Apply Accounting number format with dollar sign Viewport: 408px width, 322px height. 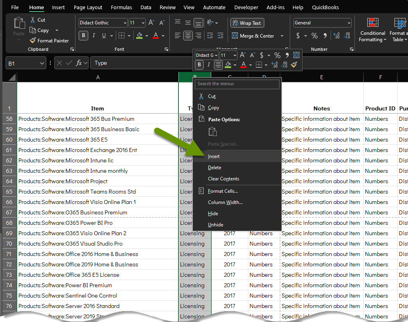[x=298, y=36]
